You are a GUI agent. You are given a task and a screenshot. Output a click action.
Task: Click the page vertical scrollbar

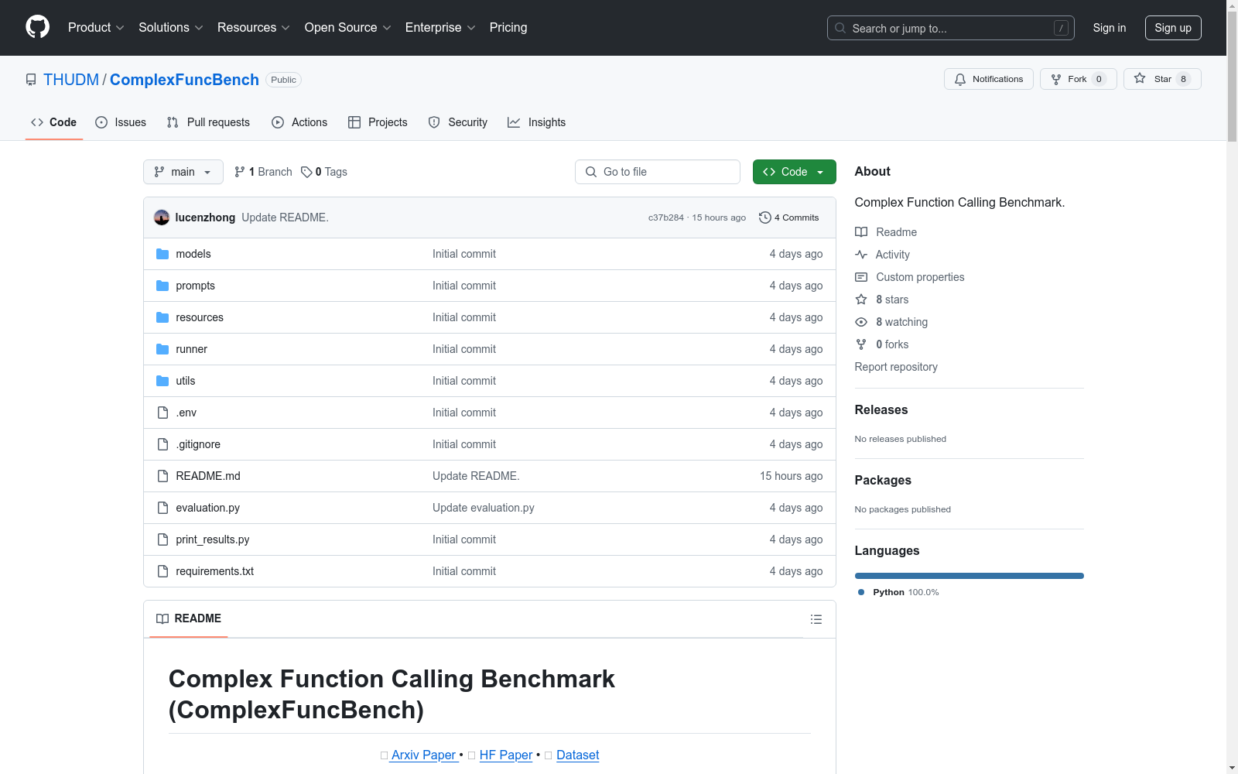tap(1232, 77)
